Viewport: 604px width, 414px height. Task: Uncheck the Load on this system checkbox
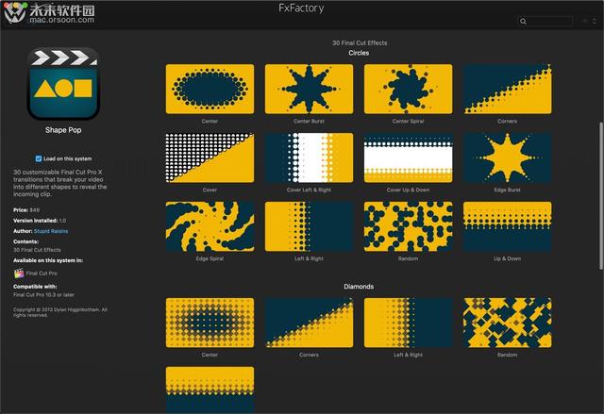[39, 158]
